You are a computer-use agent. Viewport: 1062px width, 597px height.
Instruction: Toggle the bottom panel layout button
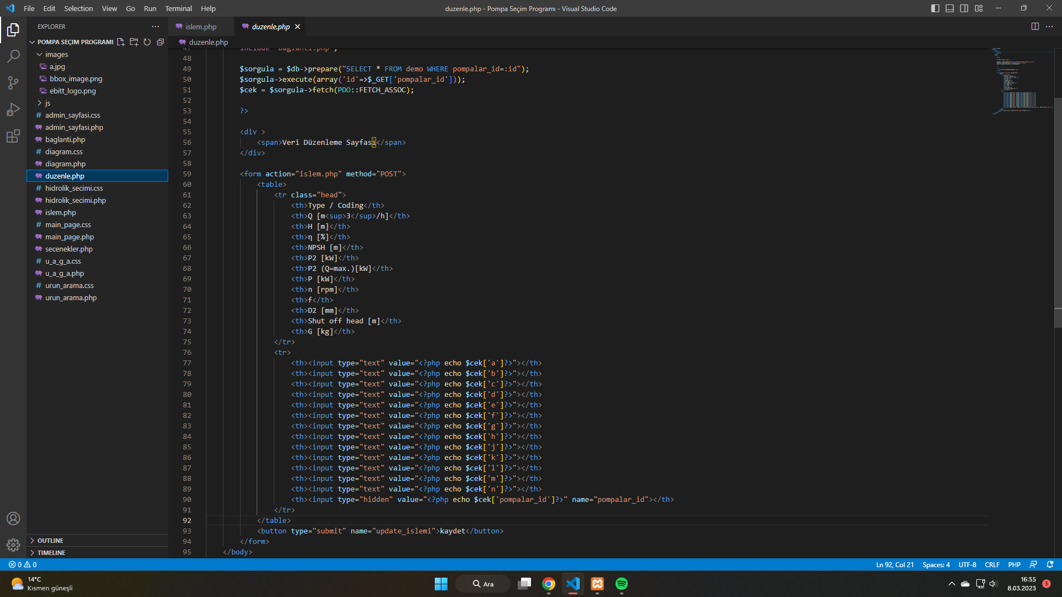pyautogui.click(x=950, y=8)
